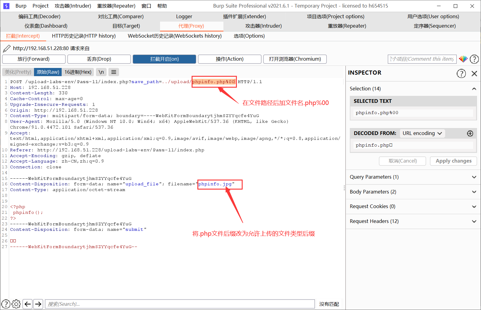Select the Proxy tab

[x=191, y=26]
